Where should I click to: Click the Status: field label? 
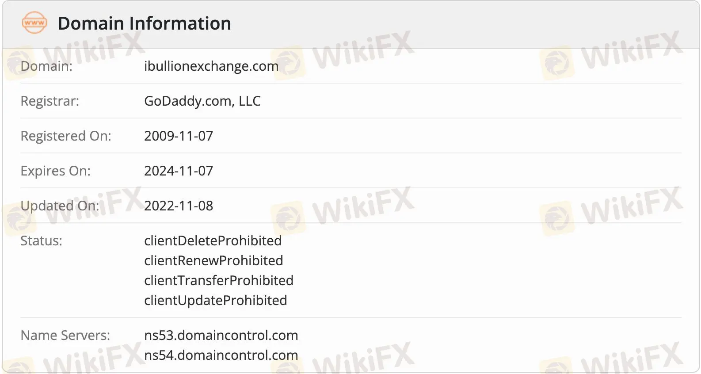coord(42,241)
